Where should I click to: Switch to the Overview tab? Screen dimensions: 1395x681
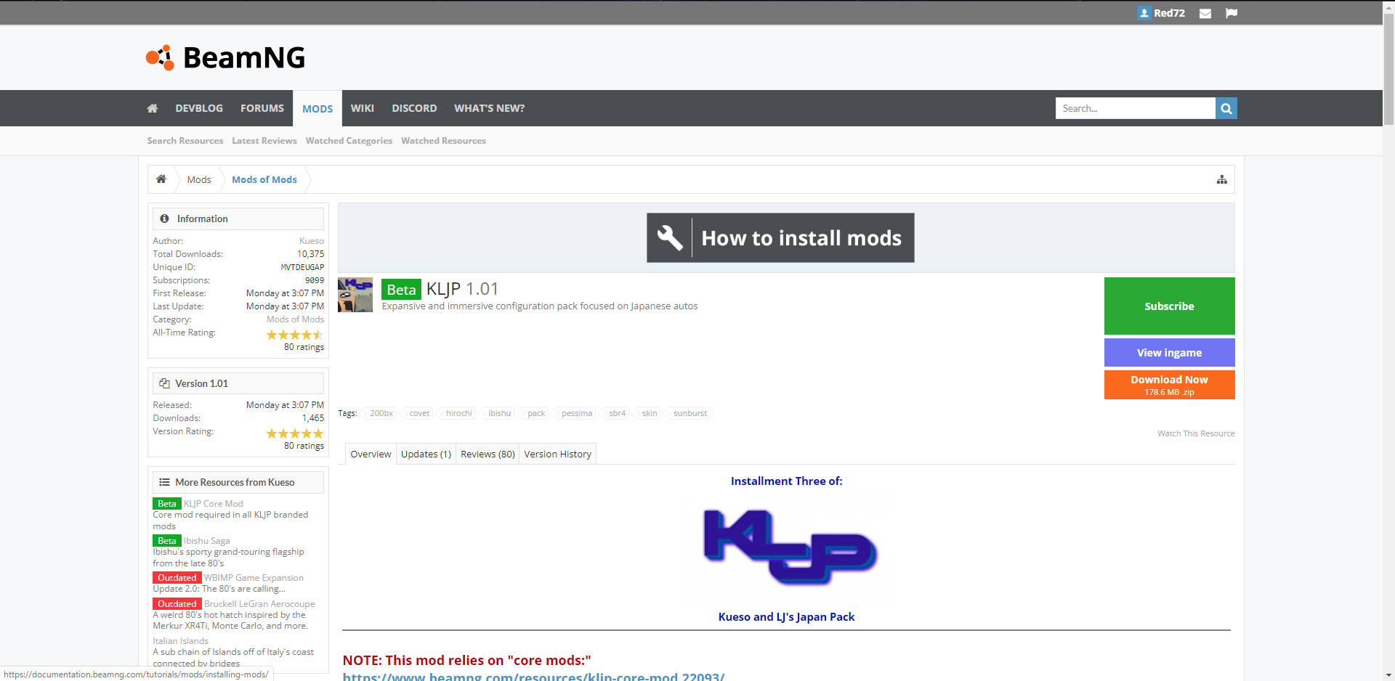click(x=371, y=454)
